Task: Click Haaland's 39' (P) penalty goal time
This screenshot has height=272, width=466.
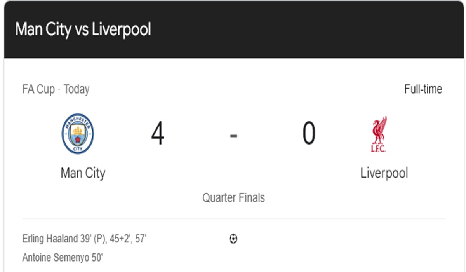Action: pos(93,239)
